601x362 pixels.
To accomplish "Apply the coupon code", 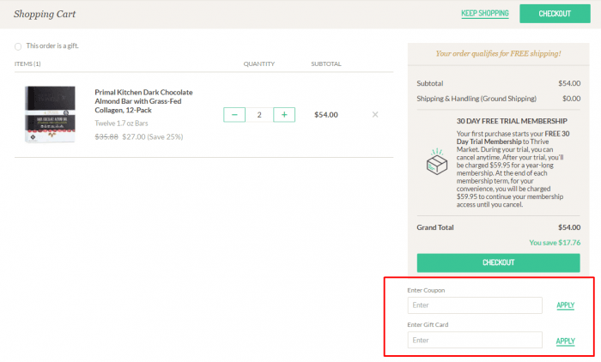I will pos(565,305).
